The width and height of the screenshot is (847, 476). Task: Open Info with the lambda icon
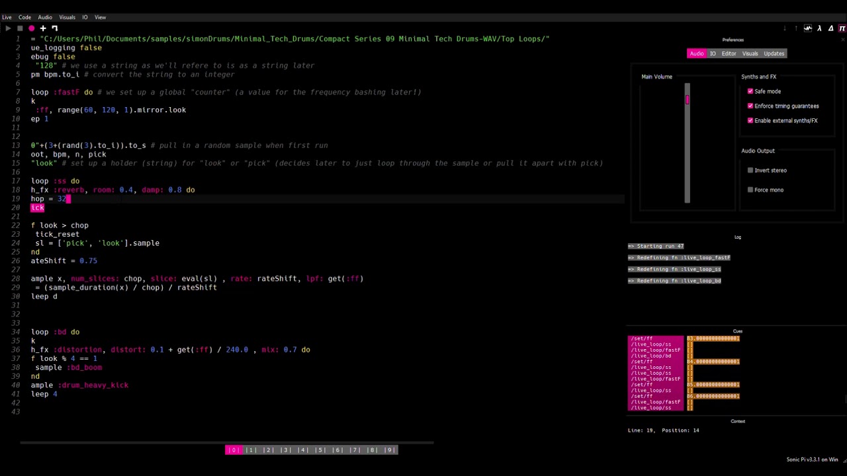click(819, 28)
